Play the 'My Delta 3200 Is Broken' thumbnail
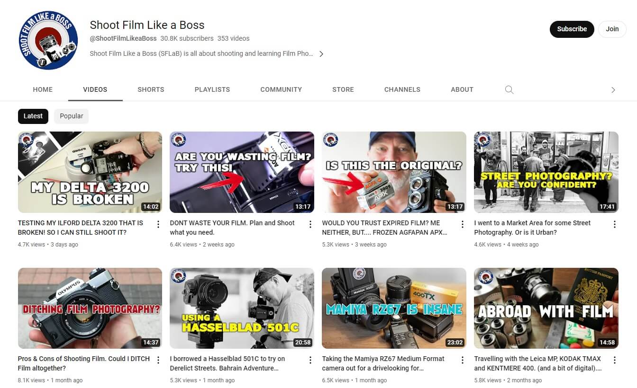This screenshot has height=388, width=637. tap(90, 172)
